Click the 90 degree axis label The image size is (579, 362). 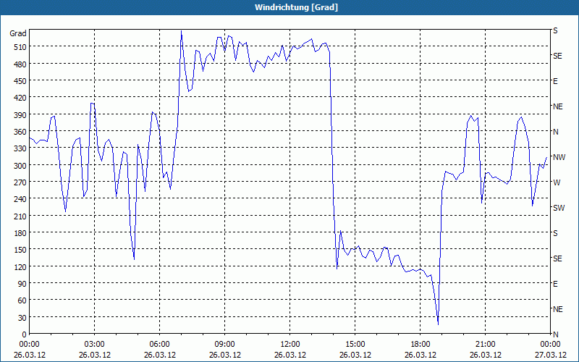(22, 284)
